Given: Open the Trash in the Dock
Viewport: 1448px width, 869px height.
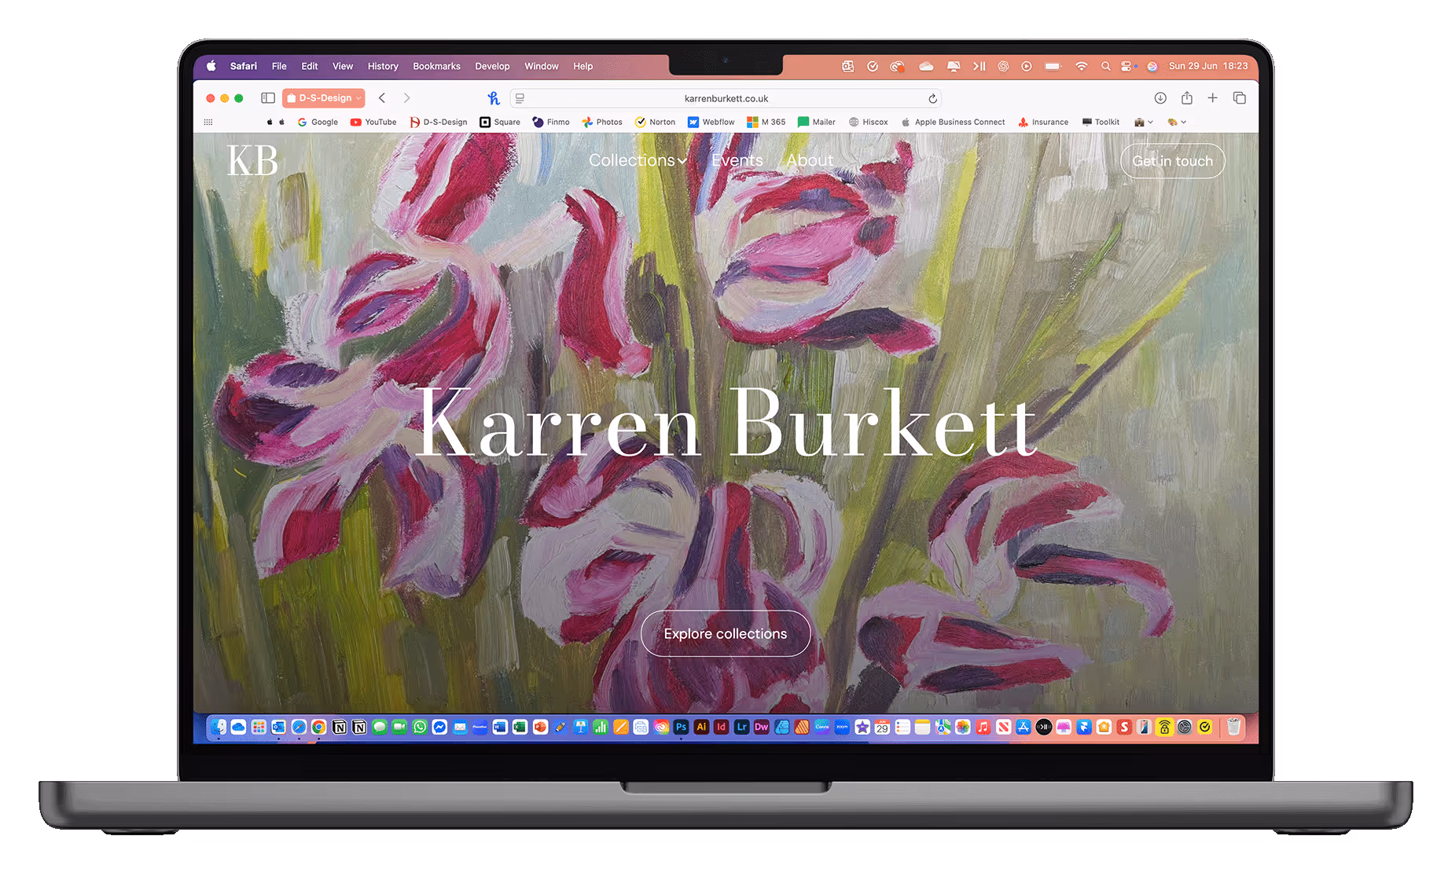Looking at the screenshot, I should 1234,727.
